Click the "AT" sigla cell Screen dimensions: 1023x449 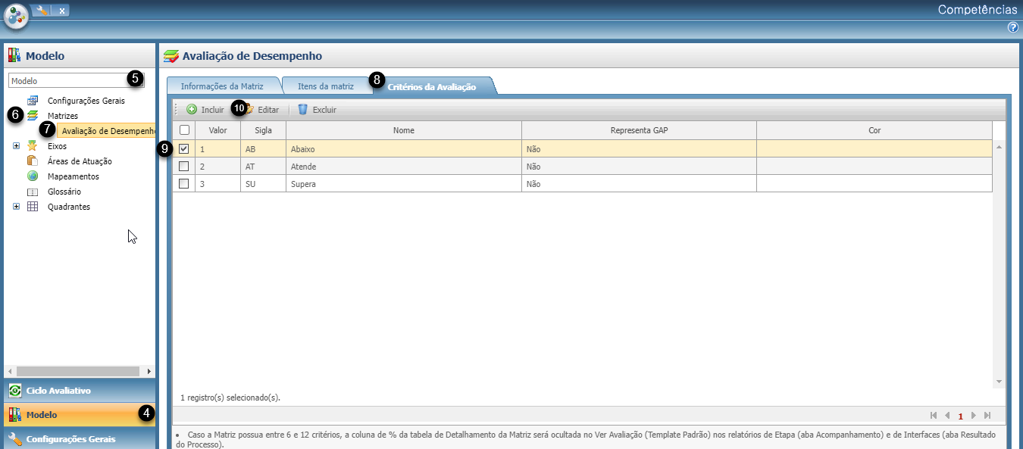tap(263, 167)
